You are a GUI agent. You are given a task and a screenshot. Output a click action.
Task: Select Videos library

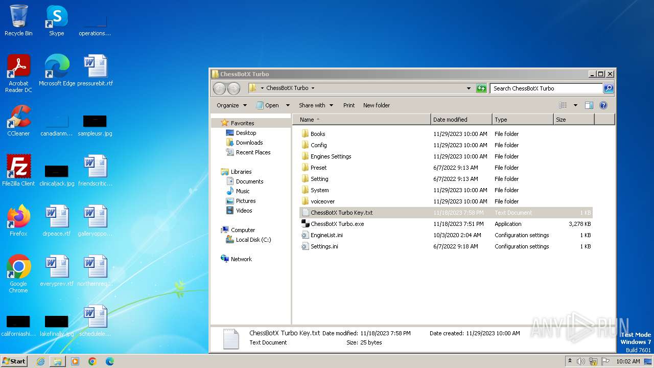coord(244,211)
